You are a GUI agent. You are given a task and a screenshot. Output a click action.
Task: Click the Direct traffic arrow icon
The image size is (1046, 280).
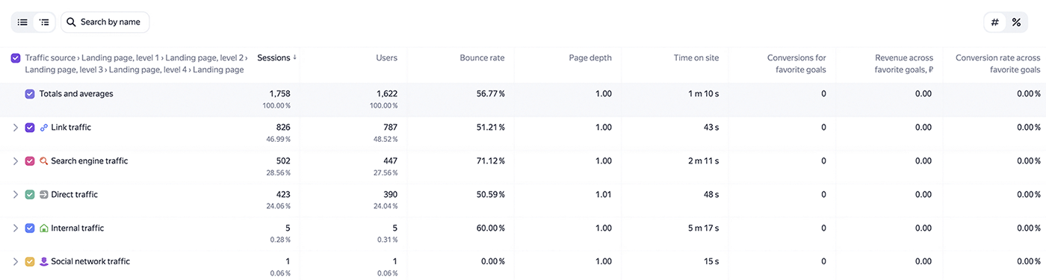pyautogui.click(x=43, y=195)
